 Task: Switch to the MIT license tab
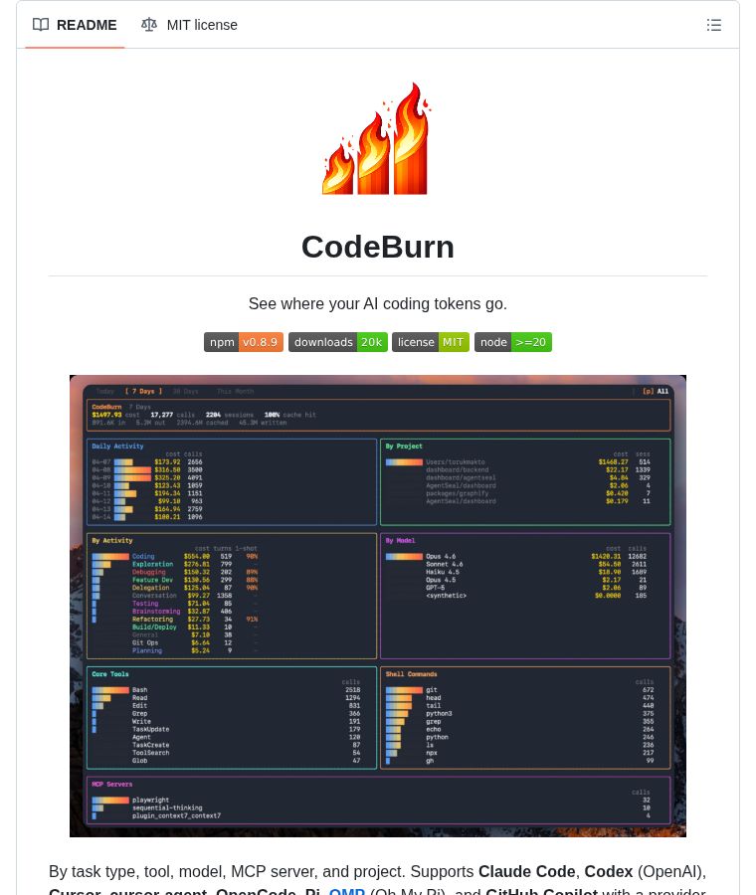(190, 25)
